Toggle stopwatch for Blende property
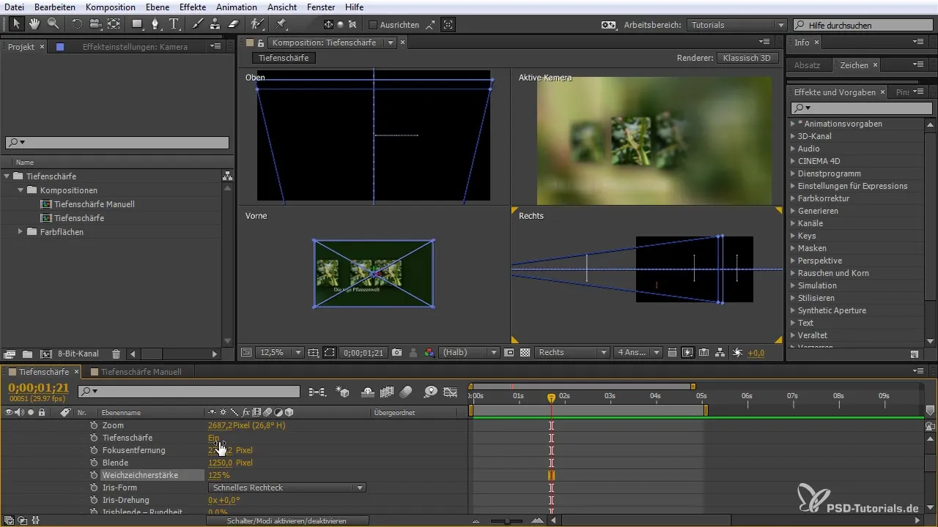This screenshot has width=938, height=527. pos(94,463)
